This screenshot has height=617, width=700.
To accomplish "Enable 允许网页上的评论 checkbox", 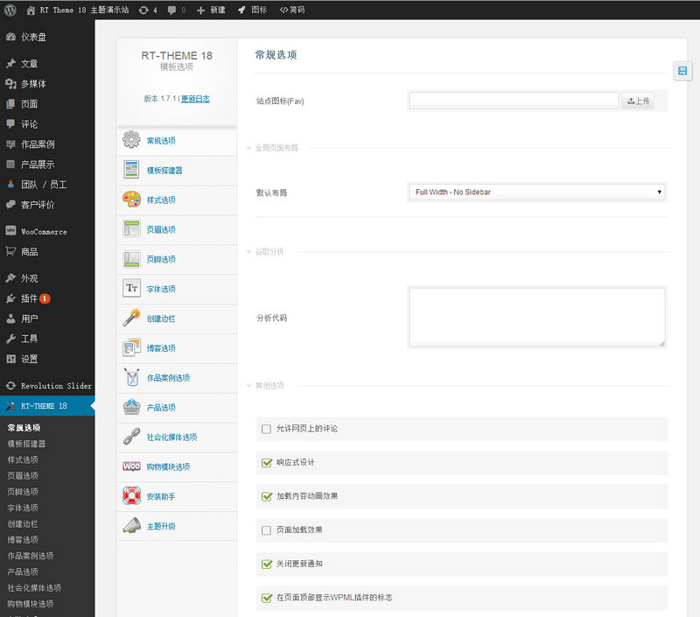I will pyautogui.click(x=266, y=429).
